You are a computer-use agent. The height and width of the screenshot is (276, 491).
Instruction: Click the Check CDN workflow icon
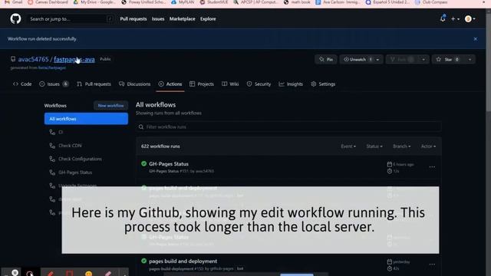click(x=52, y=146)
